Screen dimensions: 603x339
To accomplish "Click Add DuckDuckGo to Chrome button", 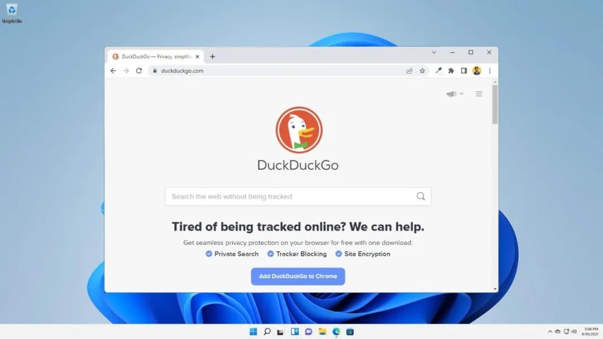I will tap(298, 277).
